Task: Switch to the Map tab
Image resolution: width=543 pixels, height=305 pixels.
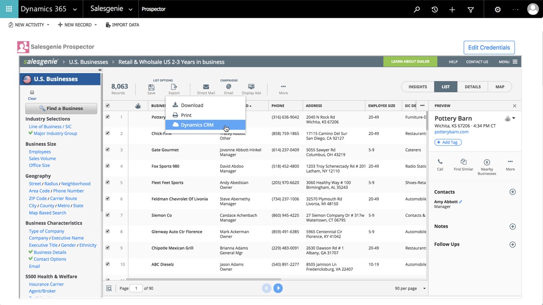Action: pos(500,87)
